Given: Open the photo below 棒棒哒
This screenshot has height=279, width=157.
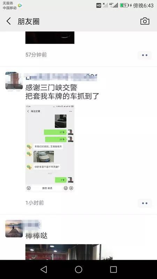Looking at the screenshot, I should point(63,252).
